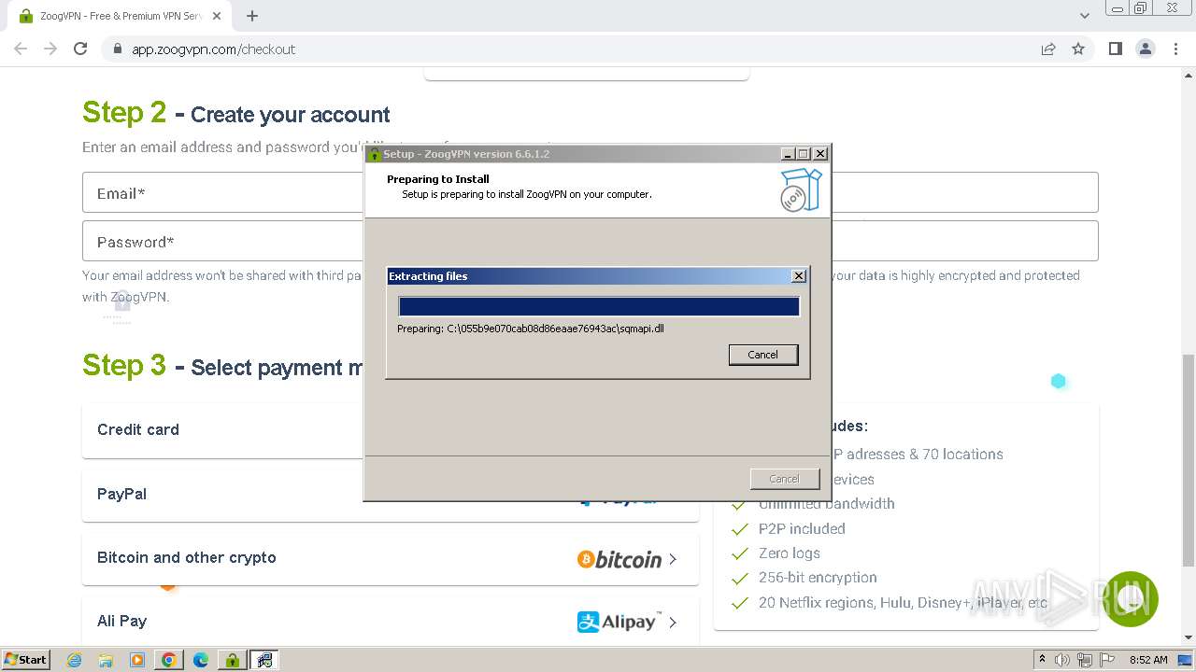Click the 'Preparing: C:\055b9e...sqmapi.dll' text
The height and width of the screenshot is (672, 1196).
531,329
